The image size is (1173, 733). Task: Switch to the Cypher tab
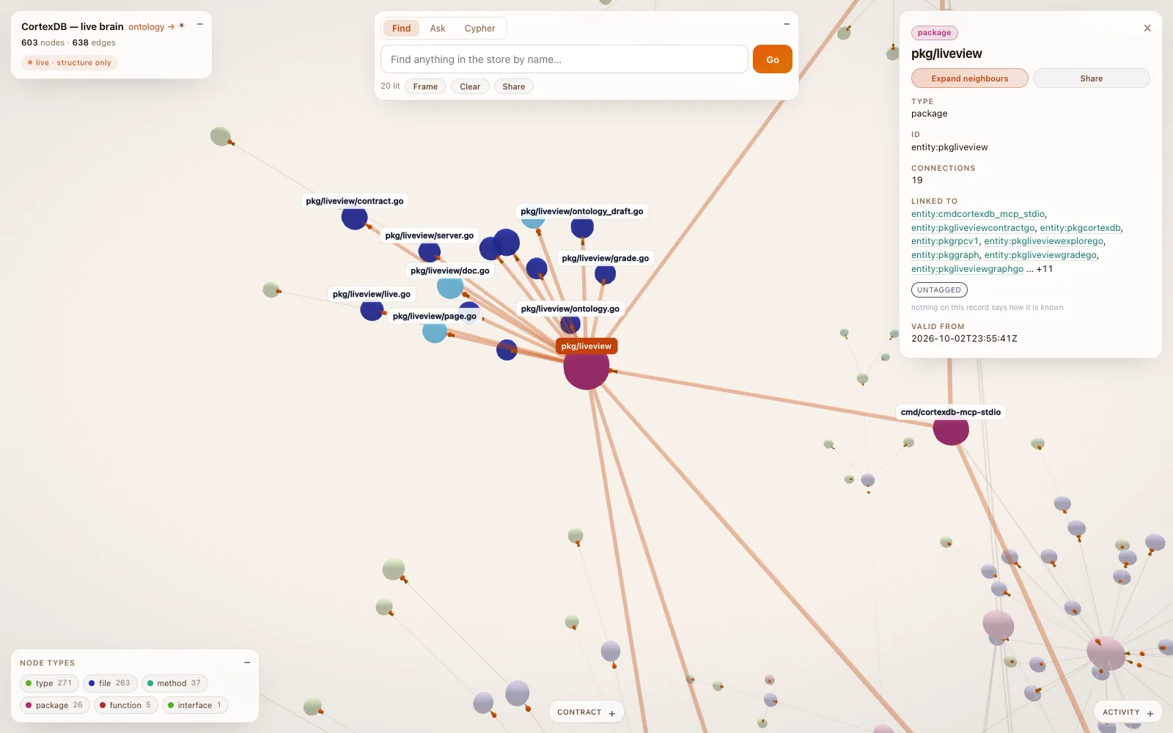coord(479,29)
